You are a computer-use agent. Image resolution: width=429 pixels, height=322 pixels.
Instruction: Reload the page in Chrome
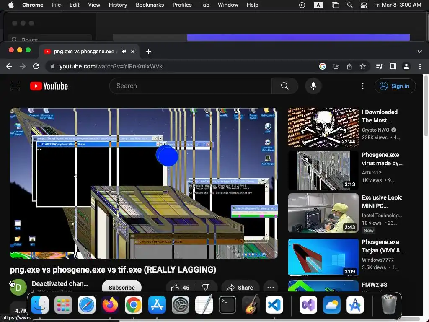point(36,66)
